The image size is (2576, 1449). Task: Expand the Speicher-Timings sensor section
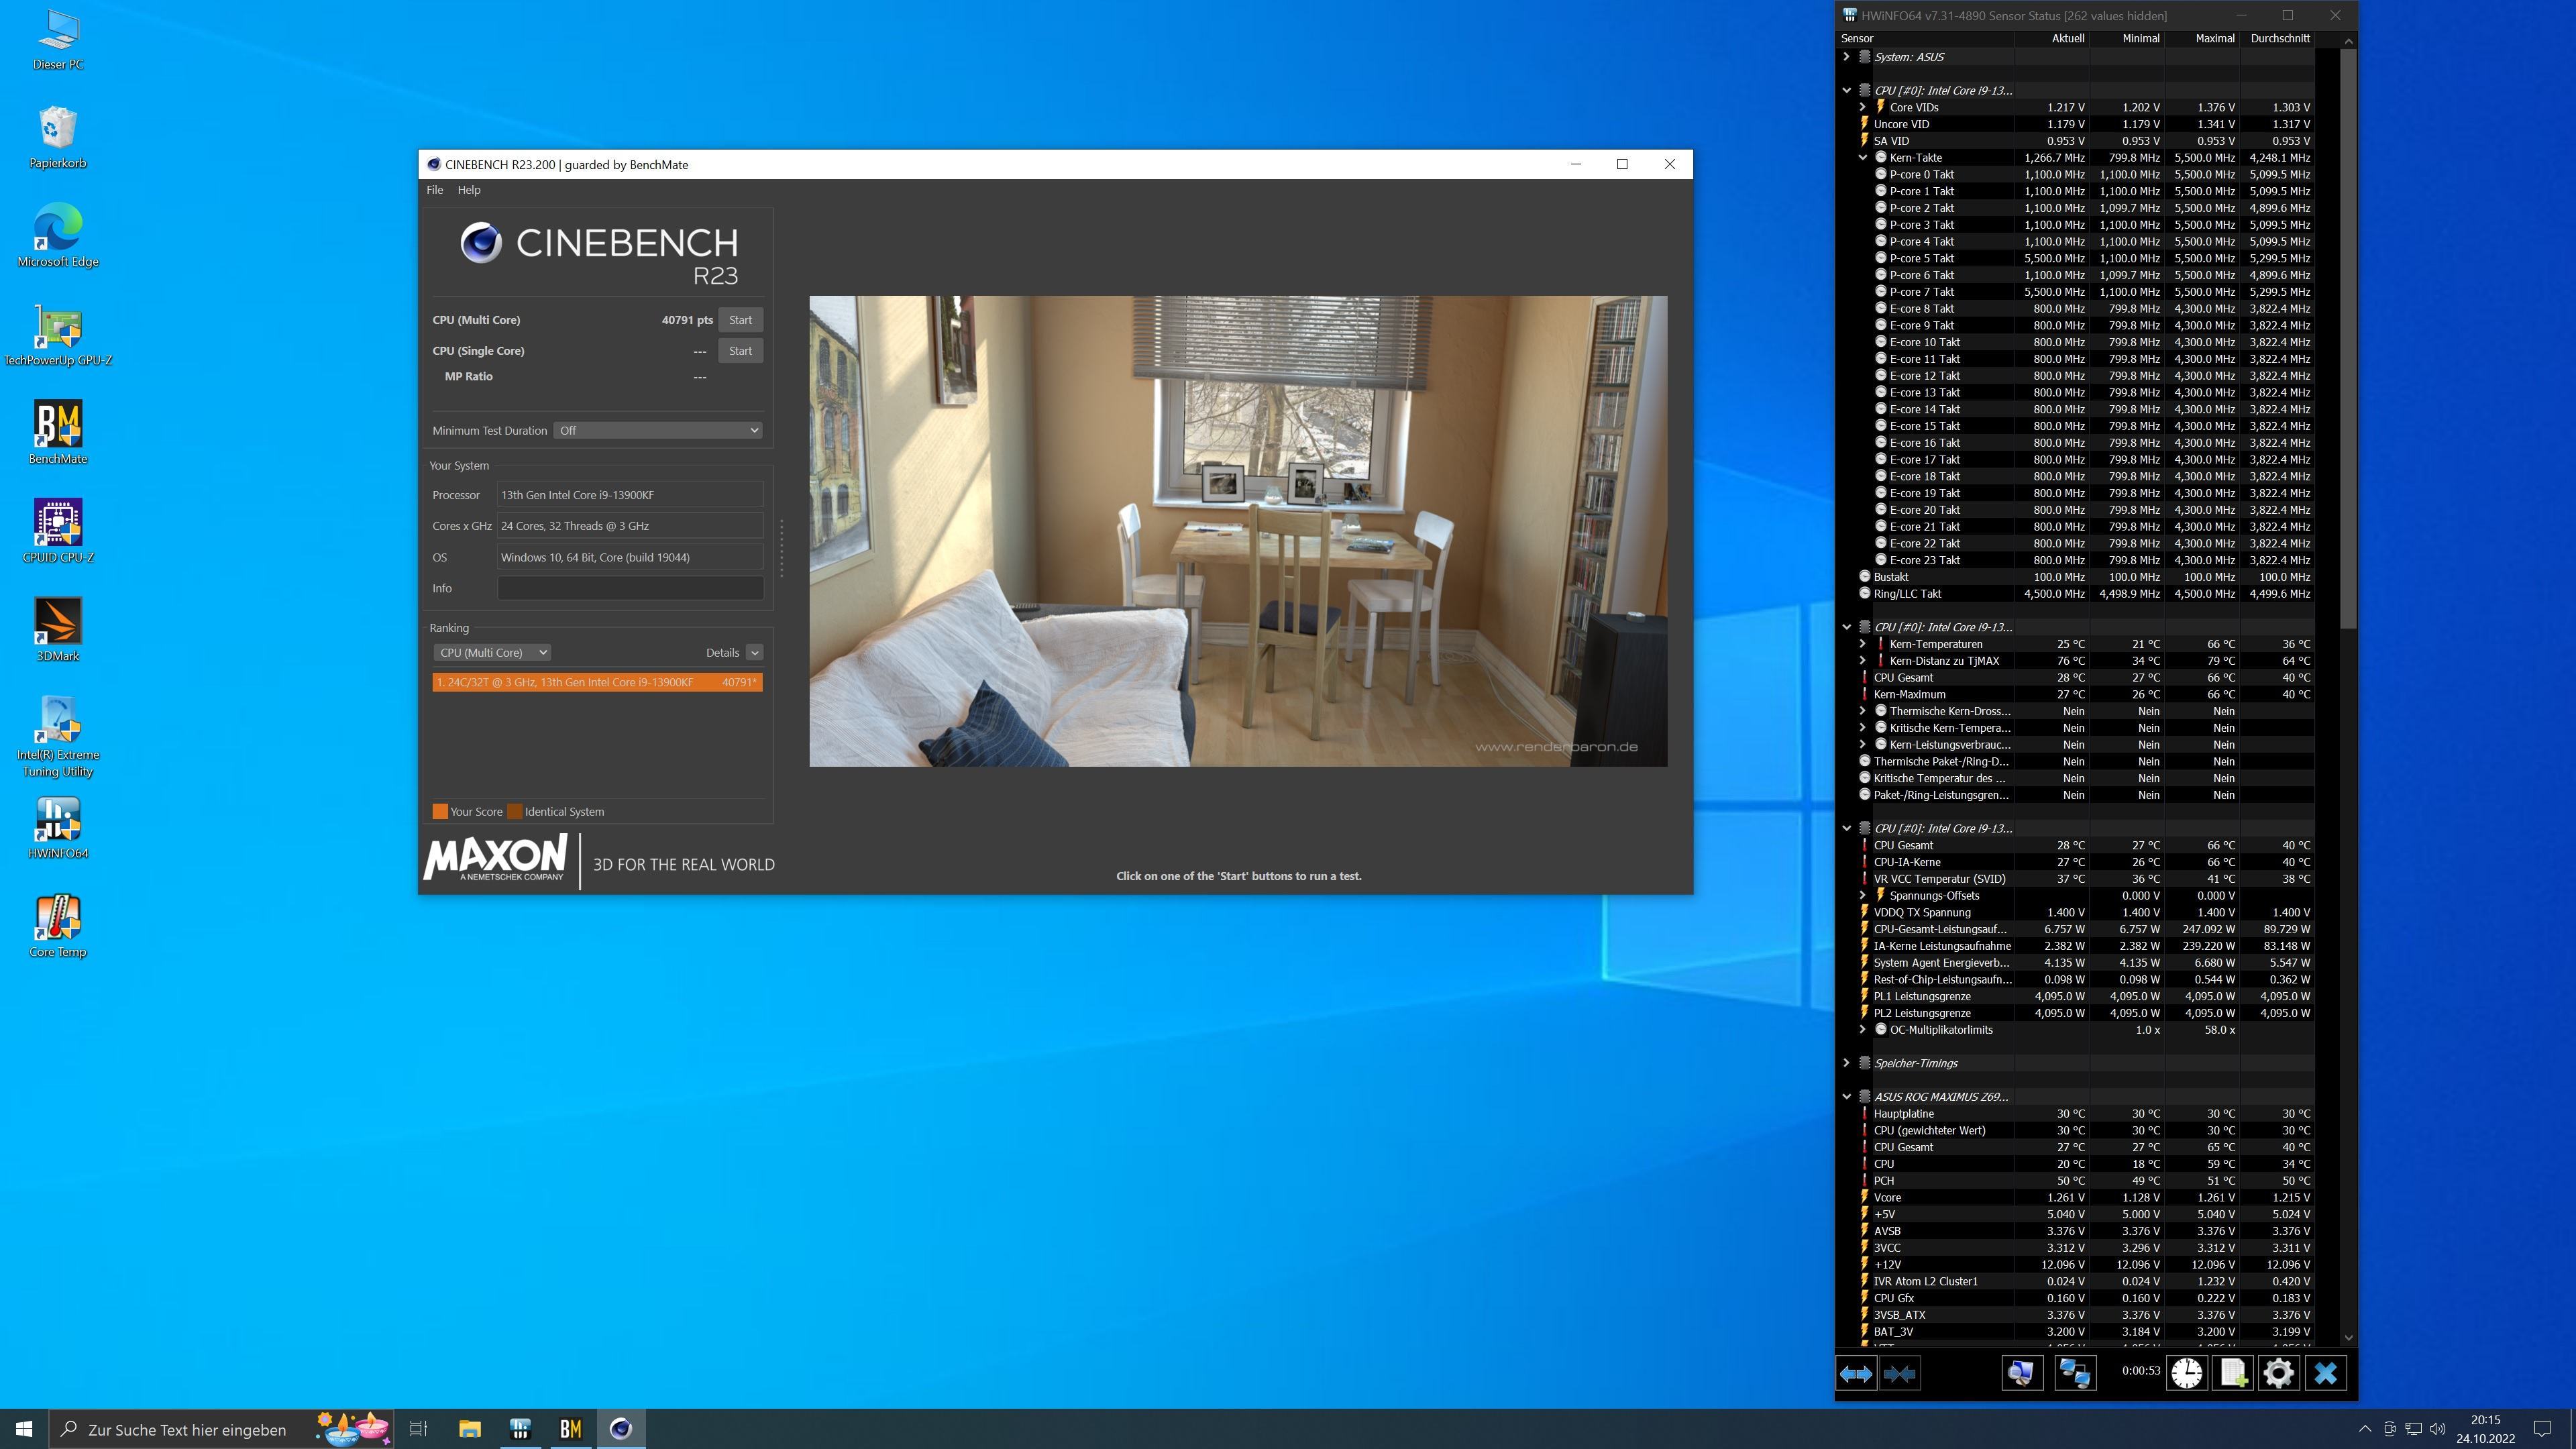[x=1847, y=1063]
